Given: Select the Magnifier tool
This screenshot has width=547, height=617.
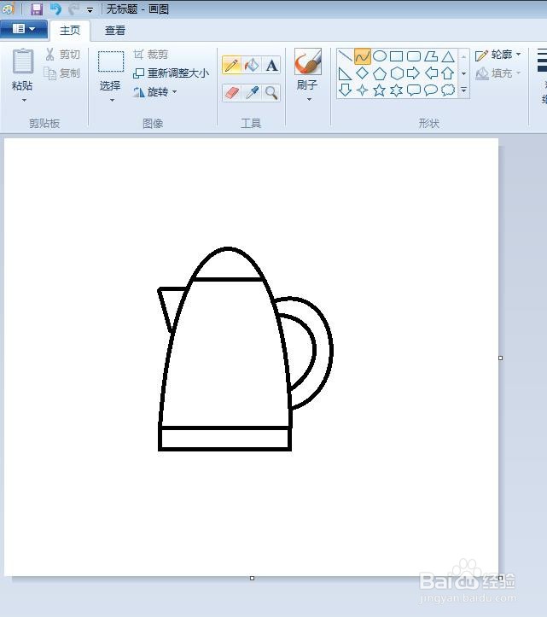Looking at the screenshot, I should (x=271, y=93).
